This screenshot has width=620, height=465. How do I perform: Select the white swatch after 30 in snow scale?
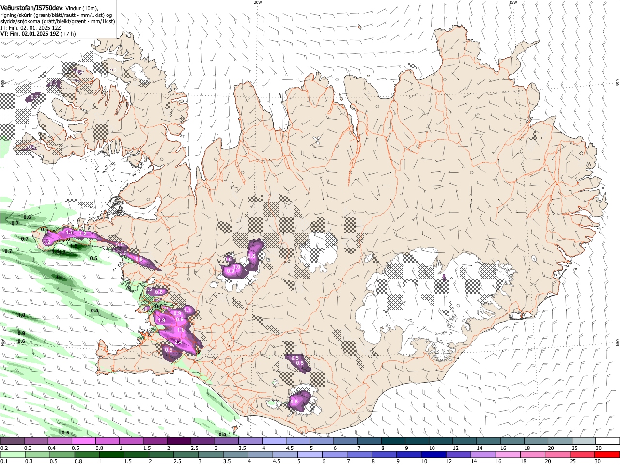tap(607, 441)
